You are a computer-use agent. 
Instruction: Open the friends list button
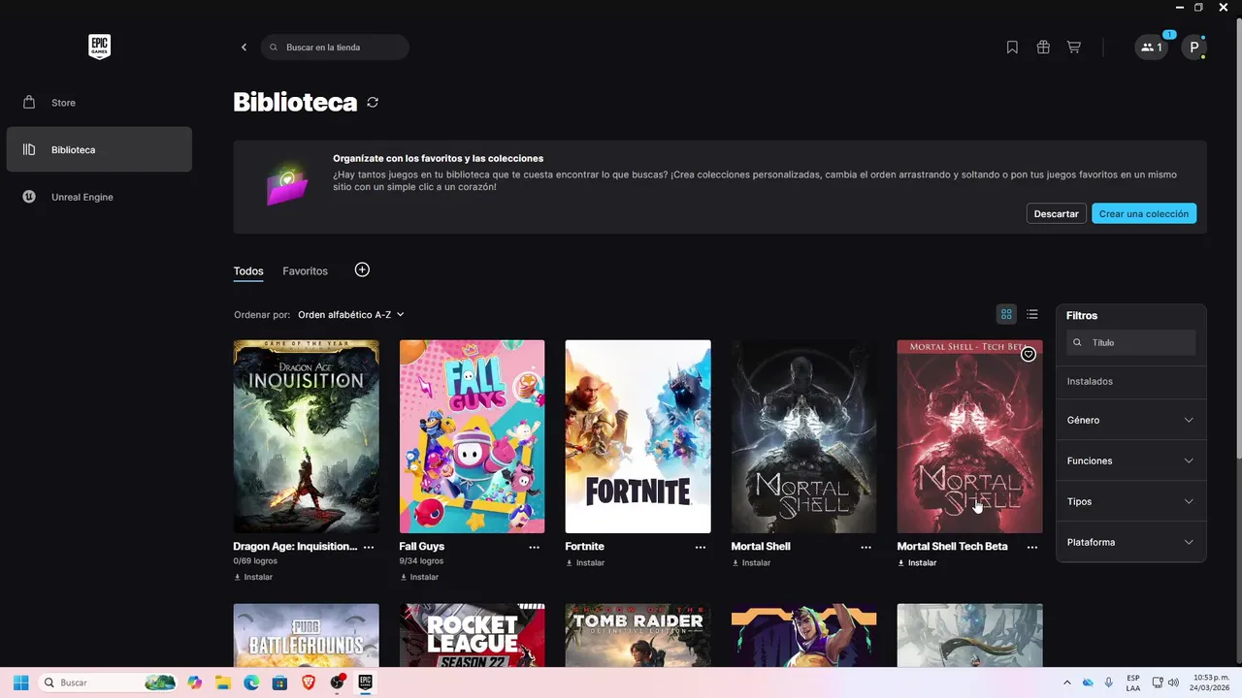(x=1152, y=47)
